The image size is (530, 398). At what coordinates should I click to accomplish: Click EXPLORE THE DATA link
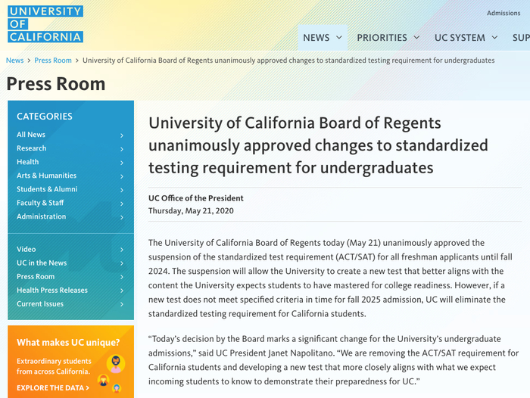53,388
